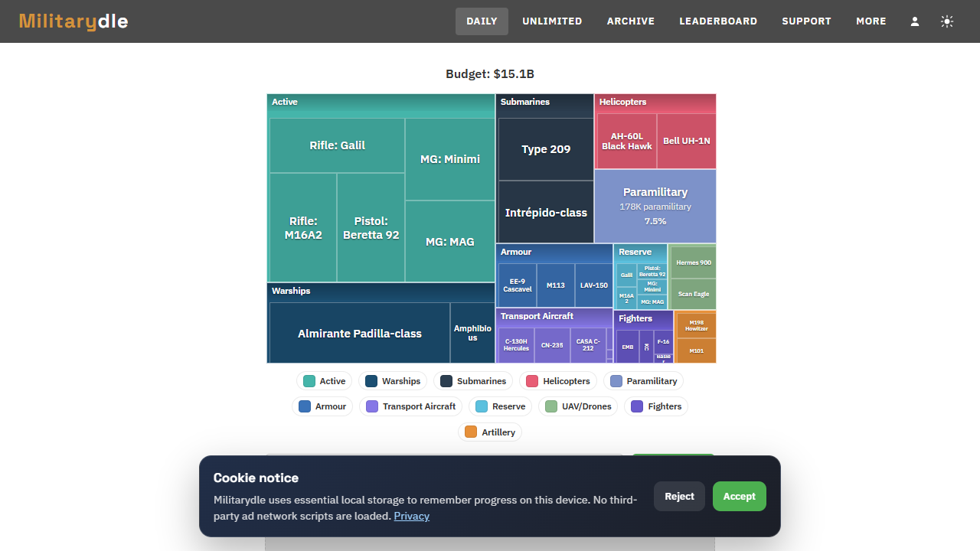Select the LAV-150 armour cell
This screenshot has width=980, height=551.
coord(594,285)
